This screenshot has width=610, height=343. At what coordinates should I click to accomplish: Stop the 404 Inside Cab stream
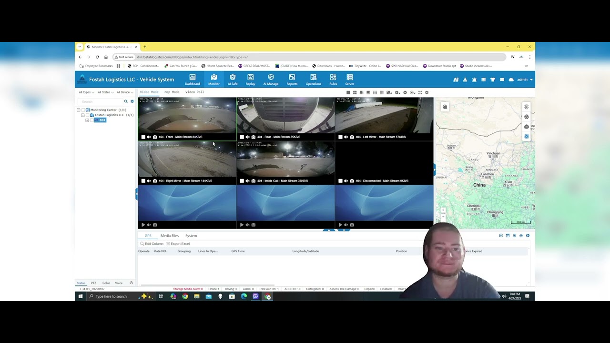pos(242,181)
